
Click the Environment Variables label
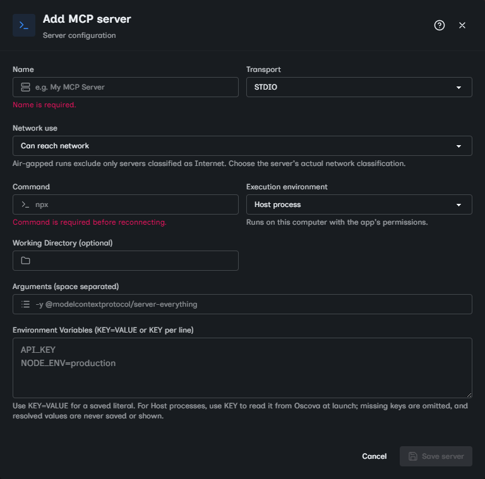[x=103, y=330]
